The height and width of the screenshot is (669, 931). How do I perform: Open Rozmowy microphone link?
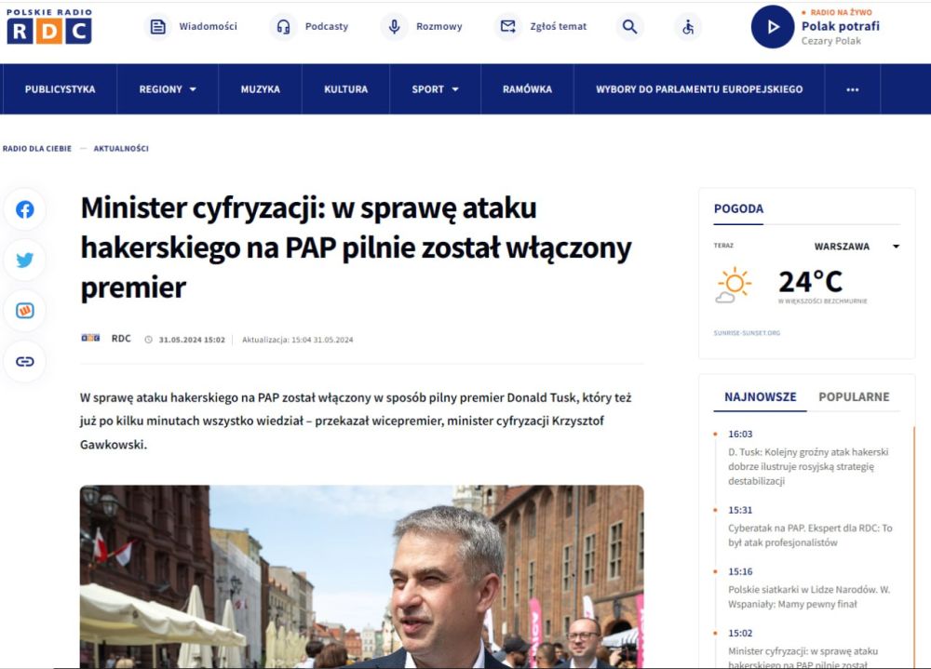pyautogui.click(x=423, y=27)
